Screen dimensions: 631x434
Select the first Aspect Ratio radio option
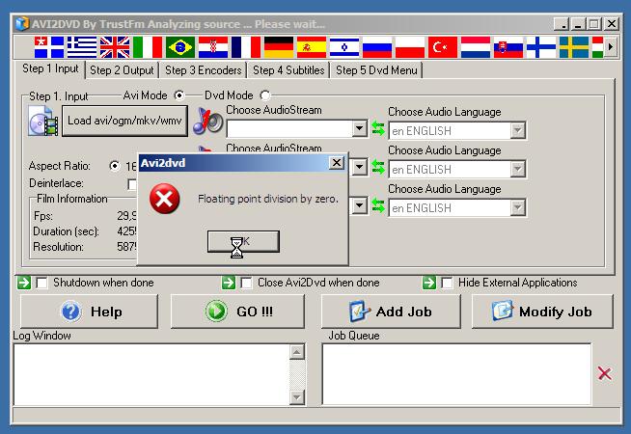pos(115,166)
